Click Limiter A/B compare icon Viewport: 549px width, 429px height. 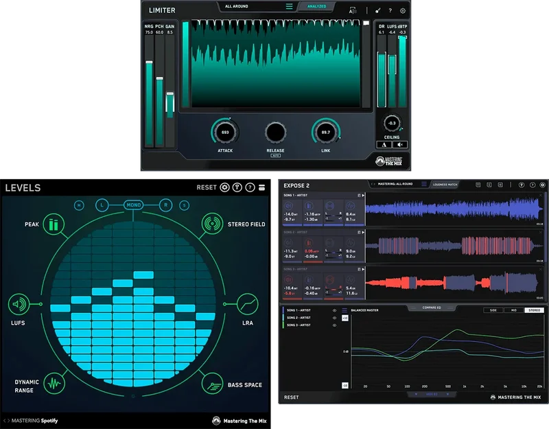tap(353, 11)
